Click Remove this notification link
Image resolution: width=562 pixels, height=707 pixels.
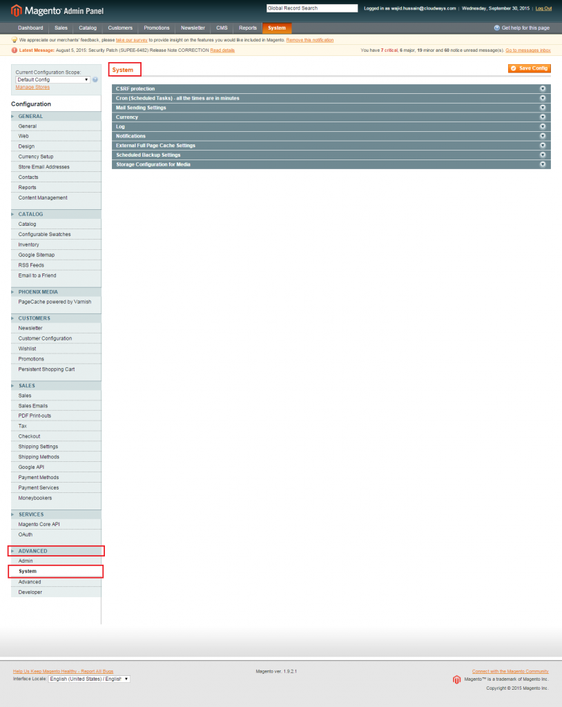pyautogui.click(x=310, y=40)
